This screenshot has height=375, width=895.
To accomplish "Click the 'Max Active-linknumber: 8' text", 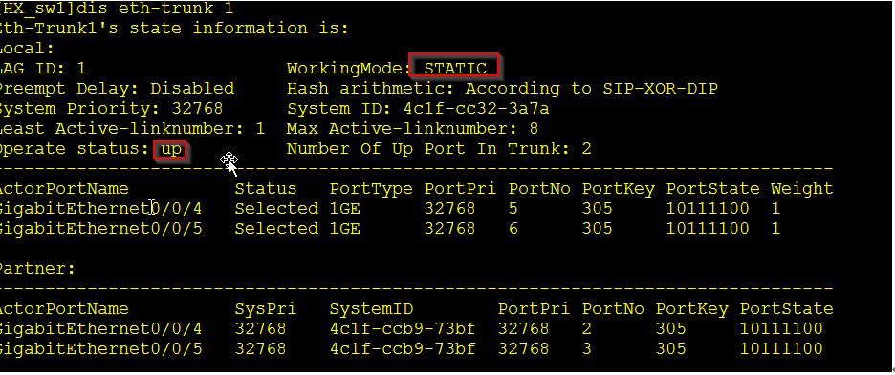I will point(413,129).
